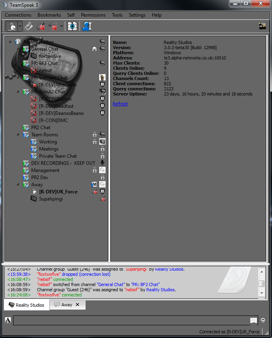This screenshot has width=272, height=338.
Task: Click the home default-channel icon on General Chat
Action: point(94,49)
